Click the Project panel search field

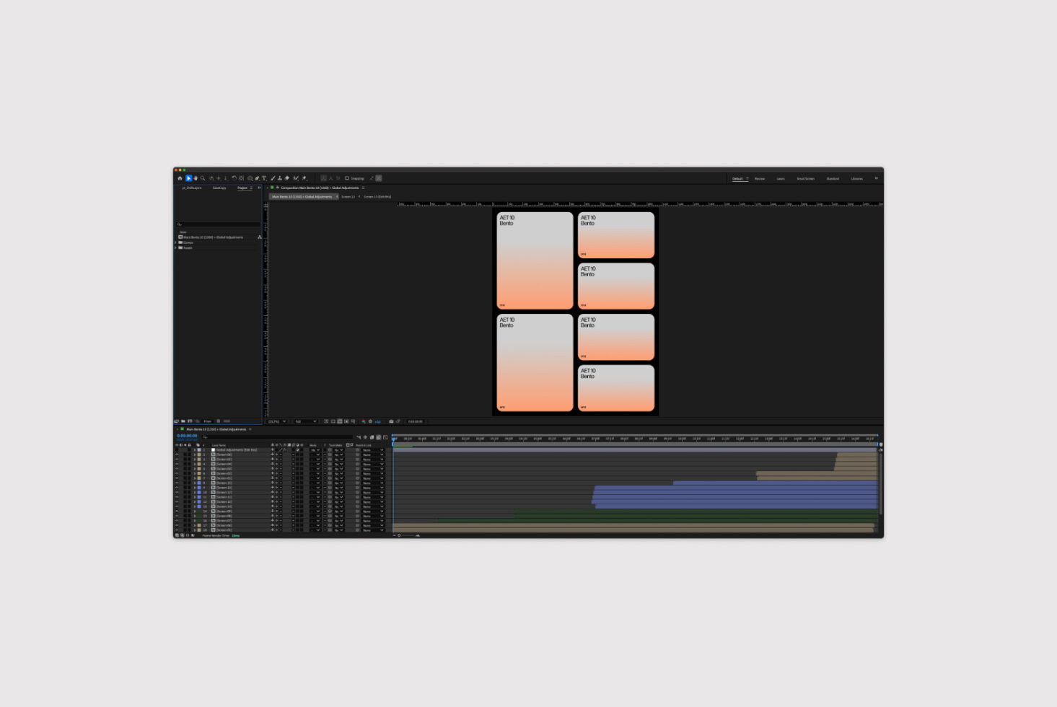[218, 224]
